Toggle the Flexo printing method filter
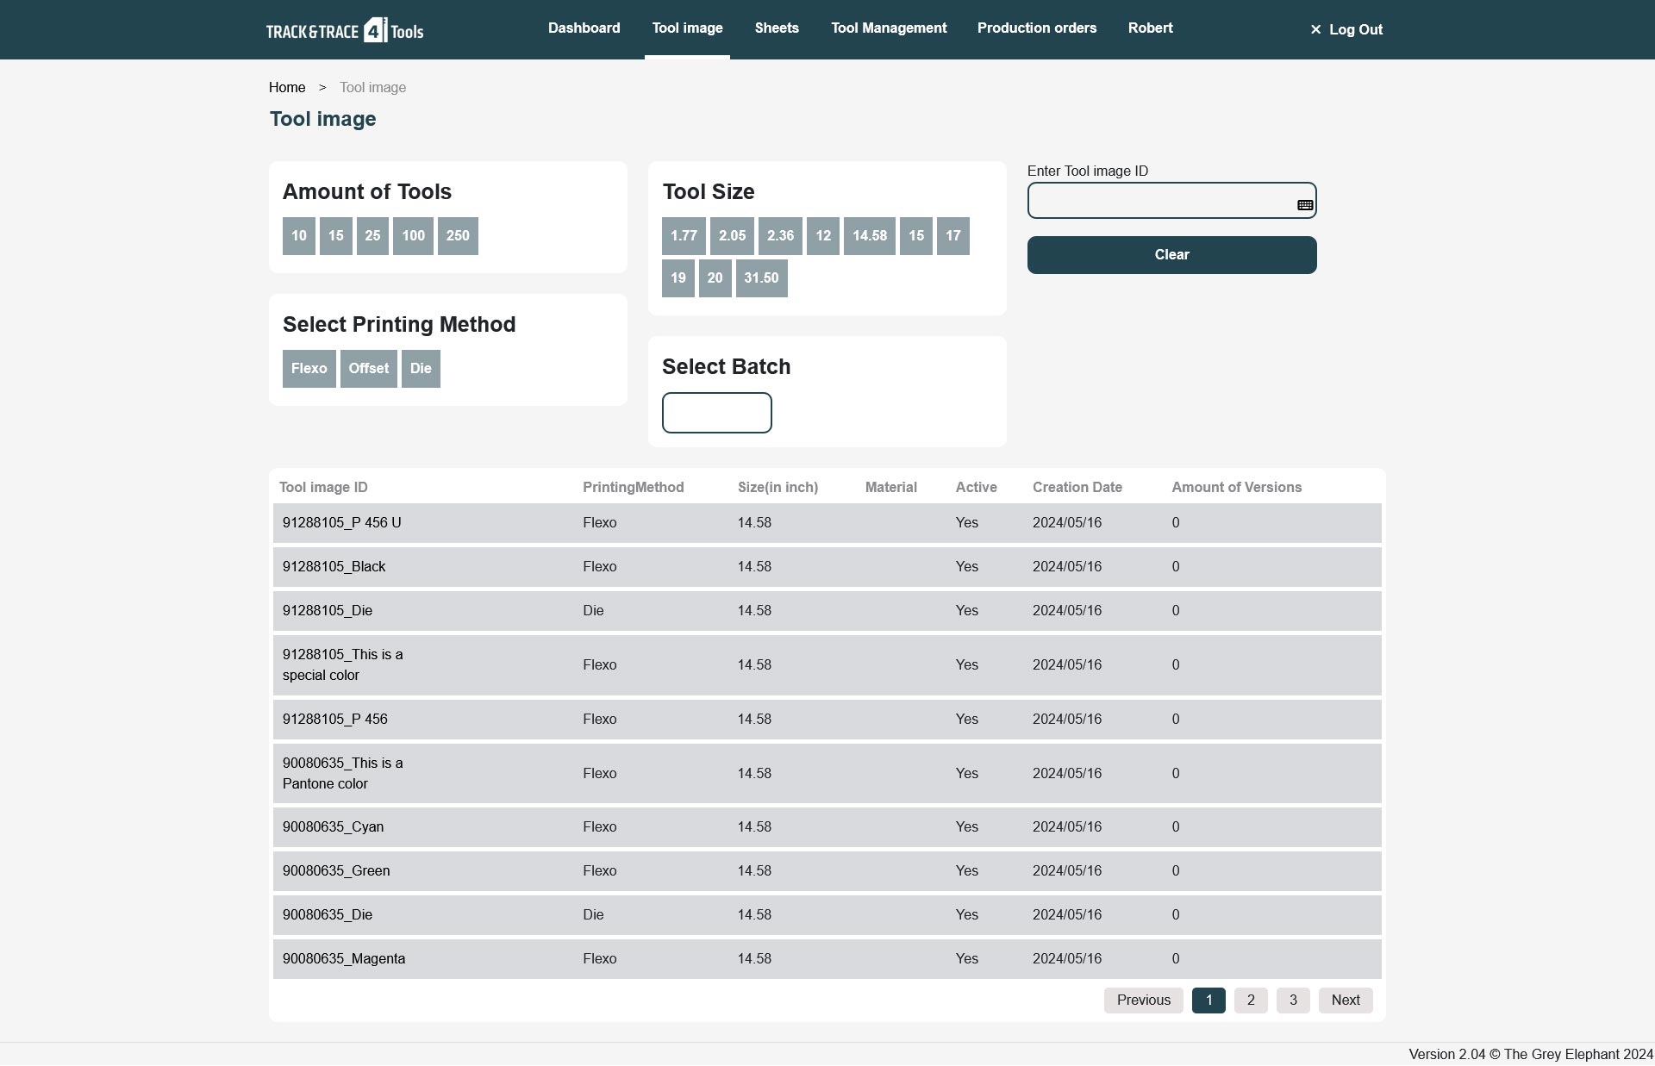 pos(309,369)
